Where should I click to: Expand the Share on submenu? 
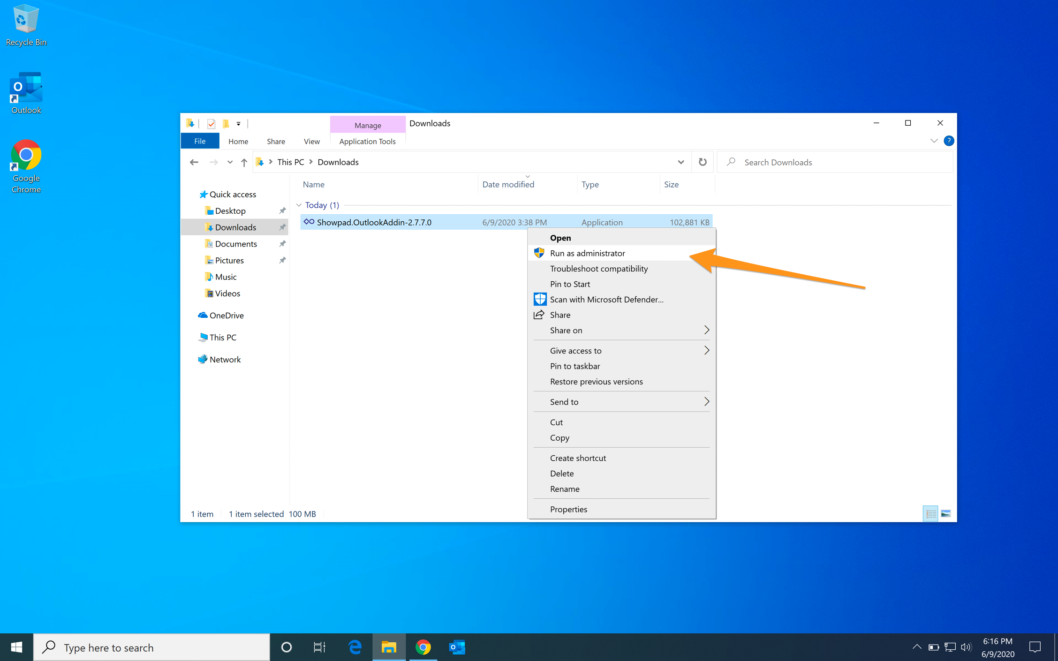621,330
